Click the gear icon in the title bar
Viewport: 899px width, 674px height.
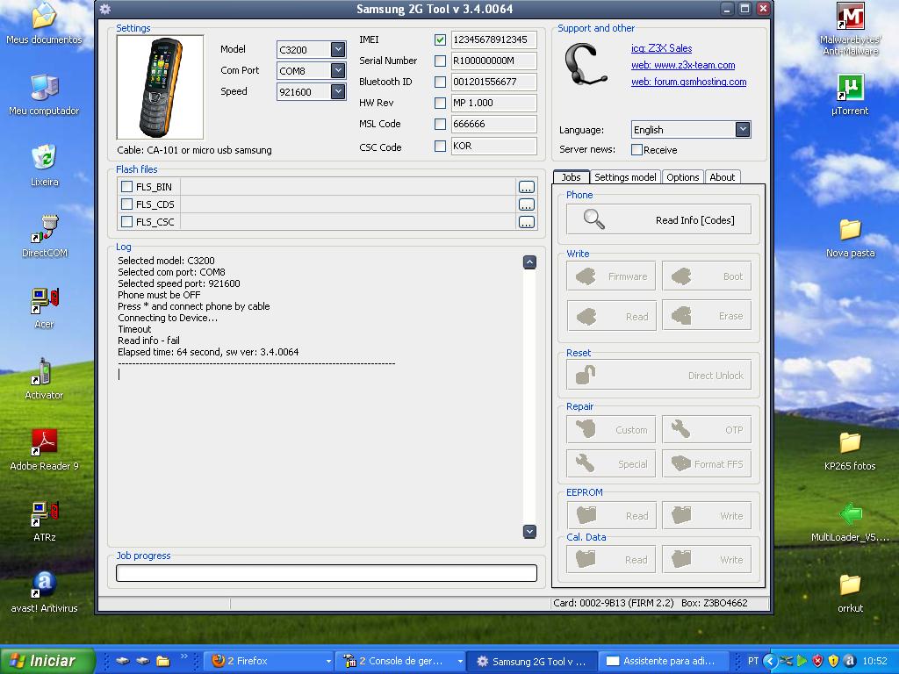point(105,9)
